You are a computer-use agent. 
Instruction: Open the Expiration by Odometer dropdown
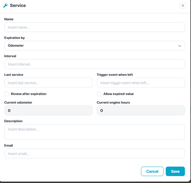[x=94, y=46]
